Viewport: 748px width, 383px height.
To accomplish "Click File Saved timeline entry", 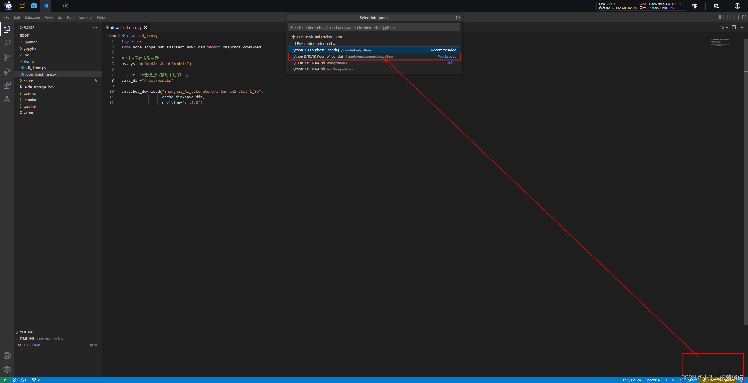I will coord(58,345).
